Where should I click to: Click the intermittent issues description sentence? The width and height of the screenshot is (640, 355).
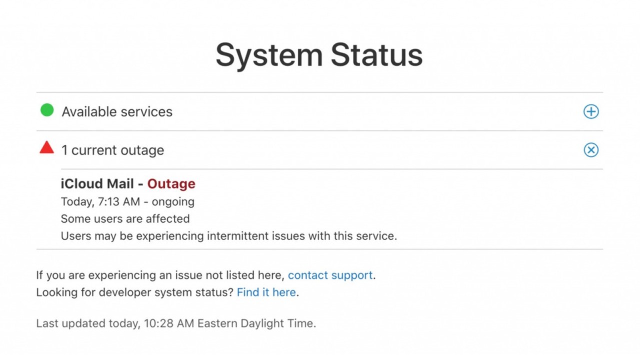pos(228,236)
